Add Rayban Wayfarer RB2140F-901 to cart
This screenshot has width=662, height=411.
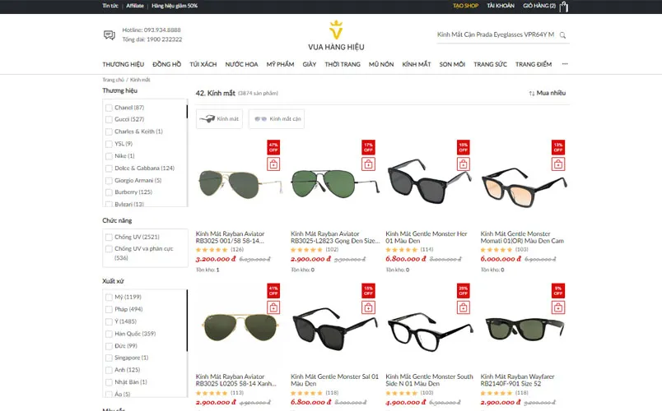[558, 307]
